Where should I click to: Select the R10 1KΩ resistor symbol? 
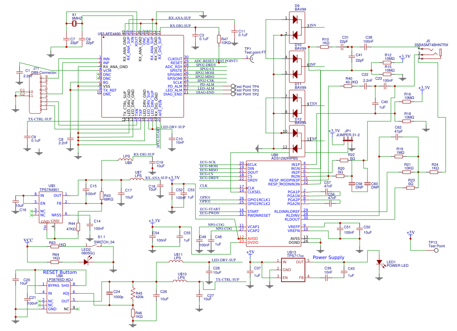coord(325,47)
